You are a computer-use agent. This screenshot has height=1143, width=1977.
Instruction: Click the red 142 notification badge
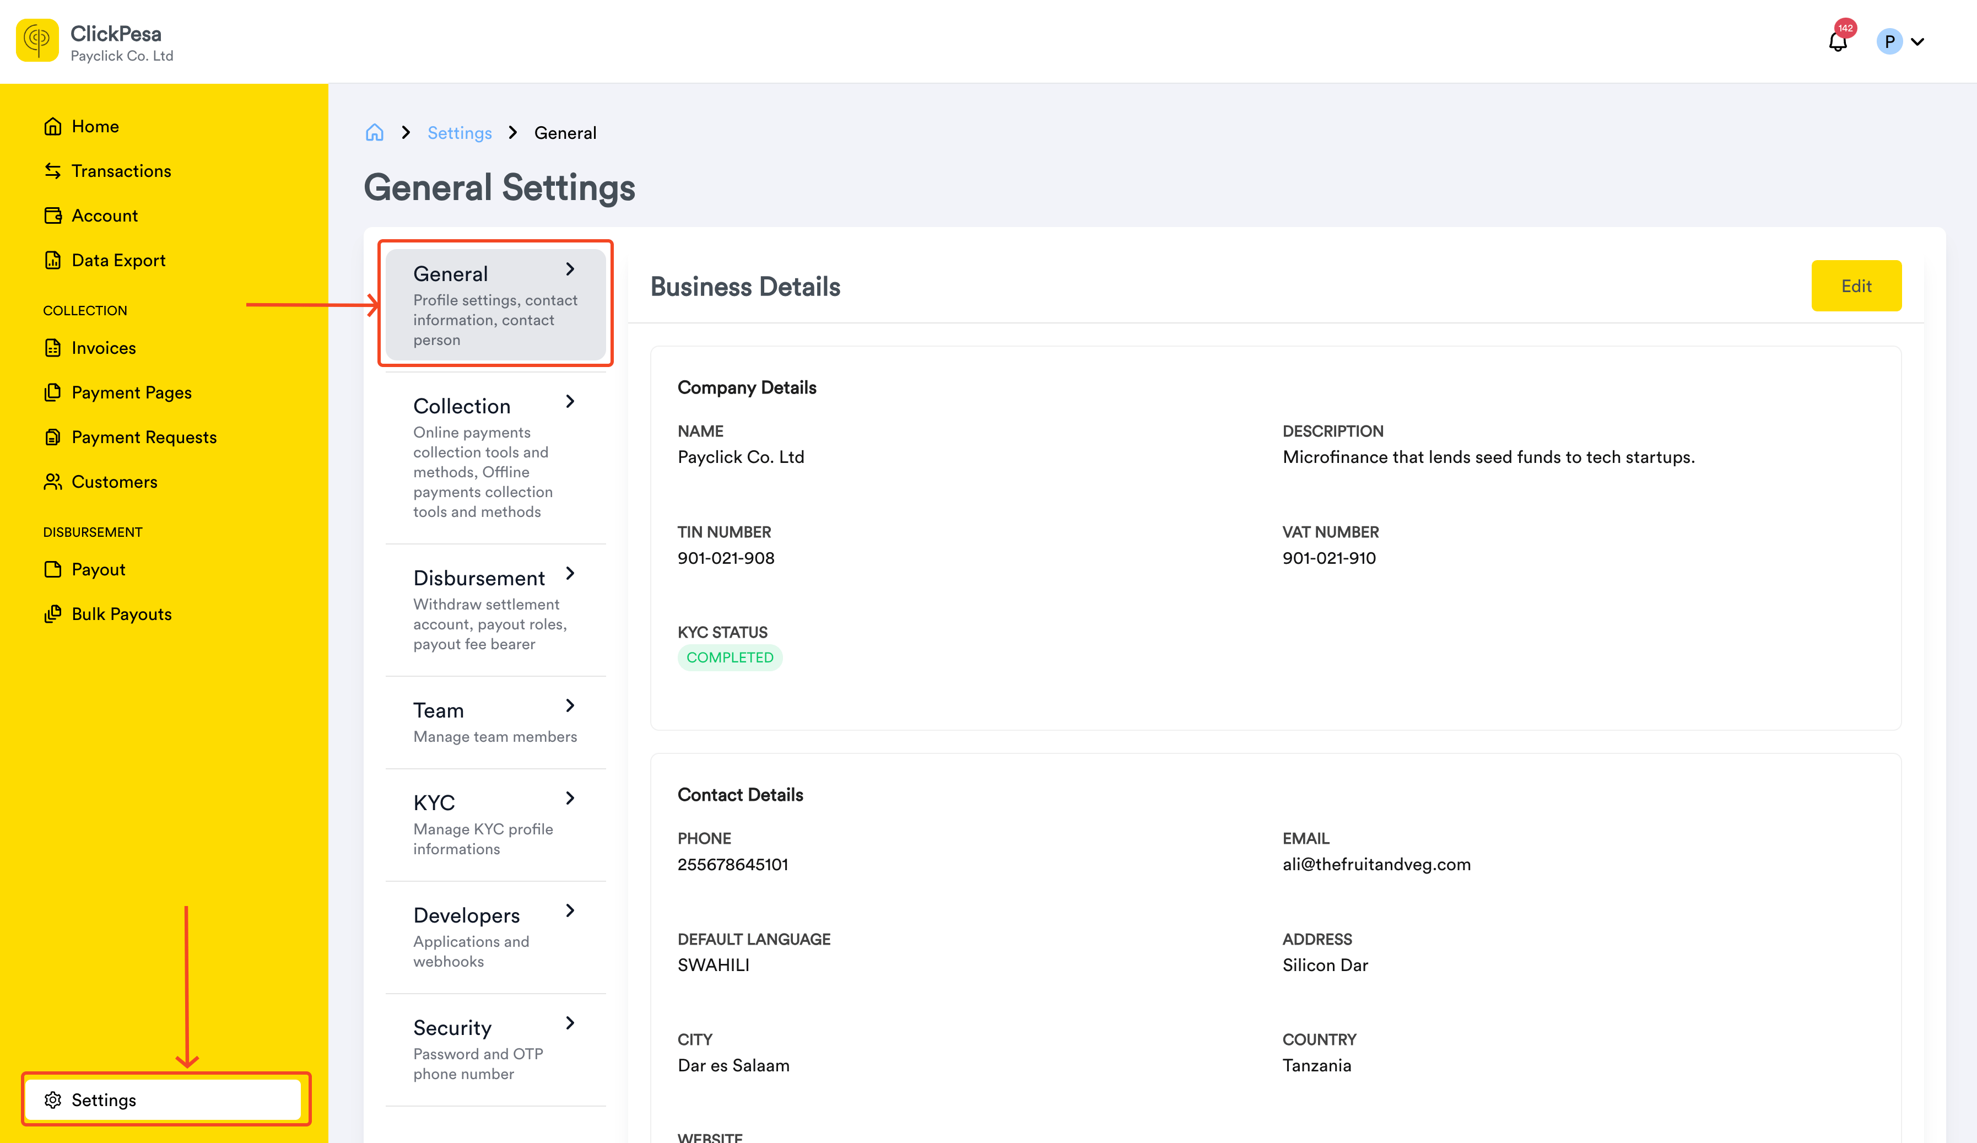(1845, 28)
